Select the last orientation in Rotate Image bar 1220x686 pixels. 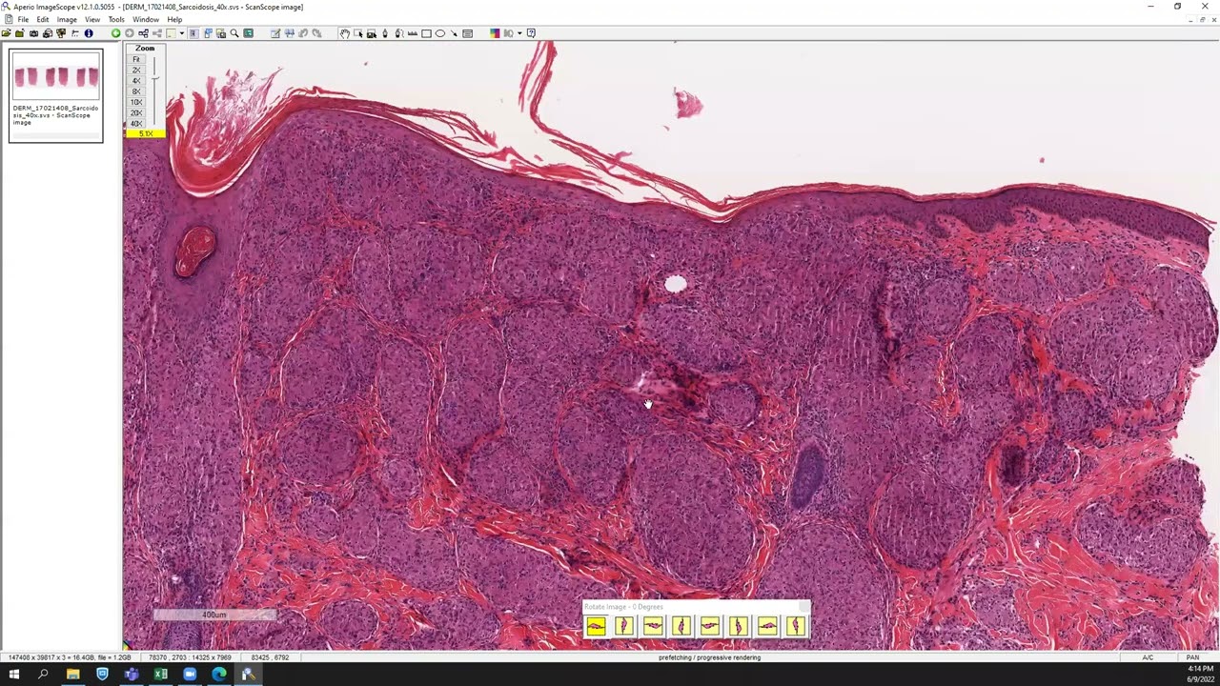[796, 626]
